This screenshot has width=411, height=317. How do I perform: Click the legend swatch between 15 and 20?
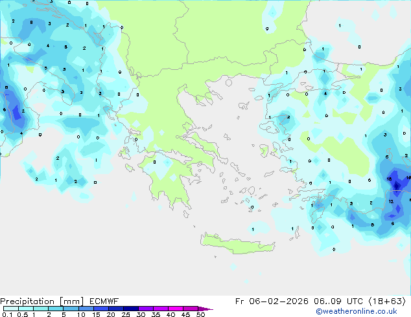click(101, 309)
